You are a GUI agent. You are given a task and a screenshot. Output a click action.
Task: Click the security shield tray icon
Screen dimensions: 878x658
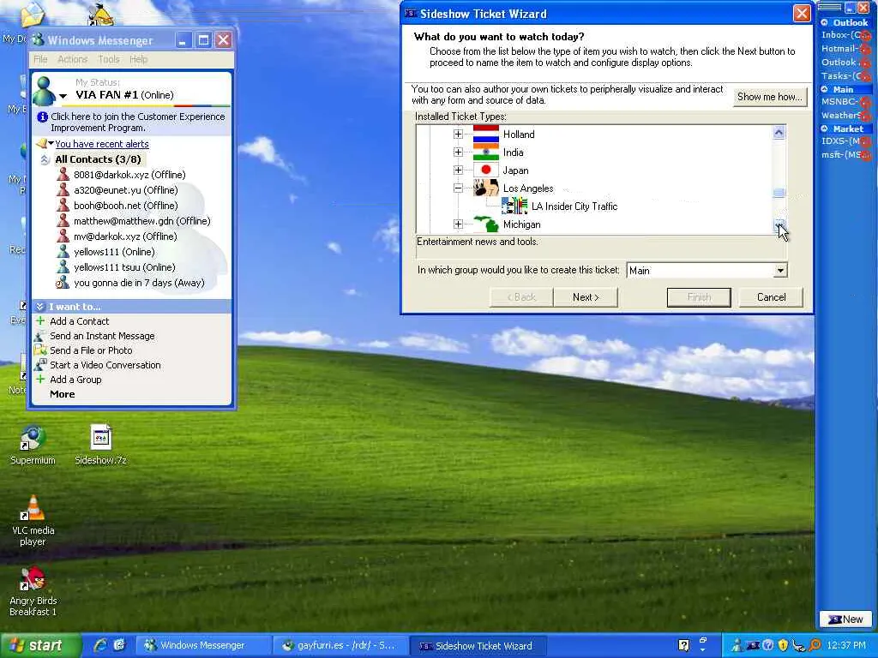pyautogui.click(x=783, y=645)
